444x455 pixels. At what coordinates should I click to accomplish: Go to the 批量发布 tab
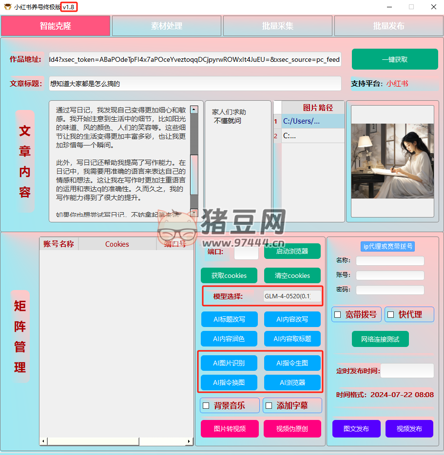click(388, 26)
